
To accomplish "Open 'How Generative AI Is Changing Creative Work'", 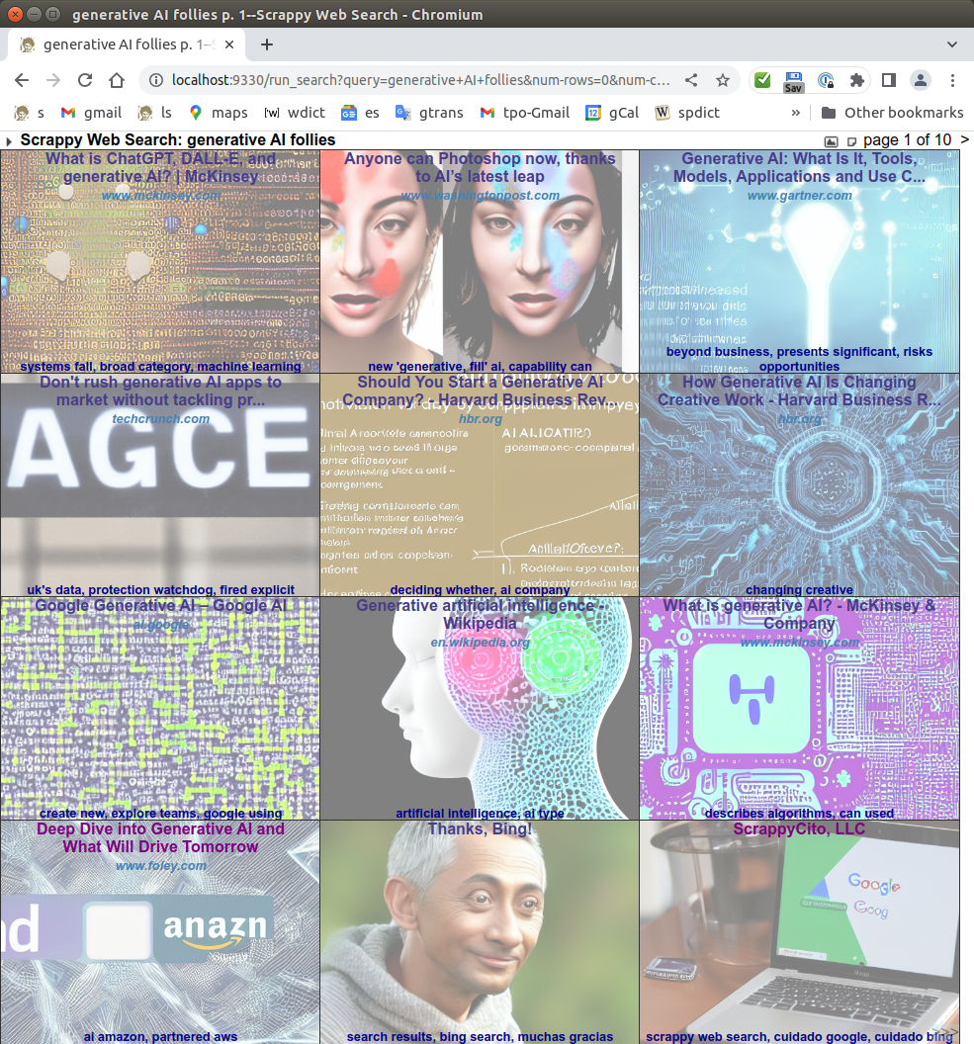I will (x=799, y=391).
